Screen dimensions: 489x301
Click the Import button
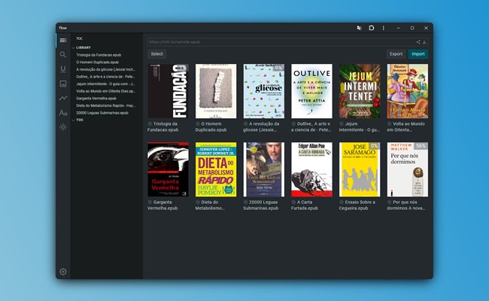coord(418,54)
